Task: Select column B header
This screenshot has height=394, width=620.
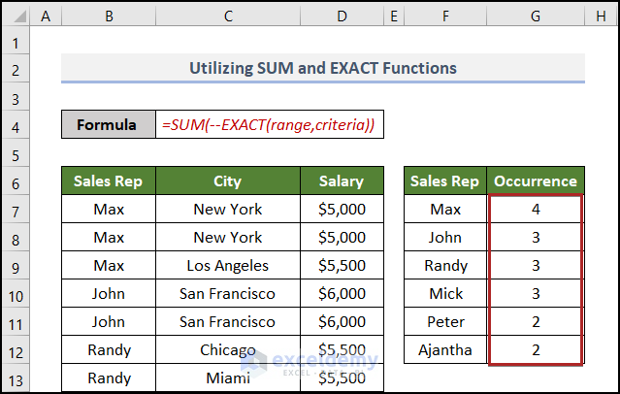Action: pyautogui.click(x=108, y=15)
